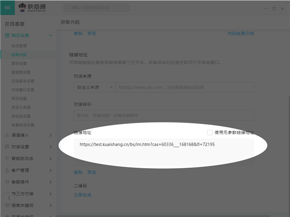Click the 客服操作 headset icon
This screenshot has width=290, height=217.
pyautogui.click(x=7, y=182)
